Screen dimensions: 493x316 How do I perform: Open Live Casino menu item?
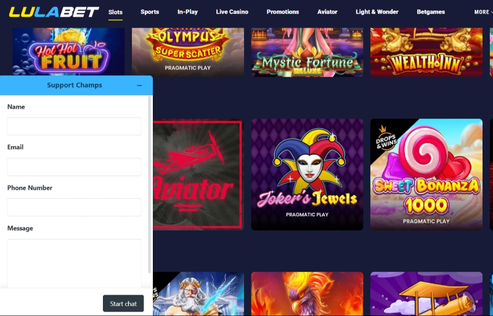232,12
